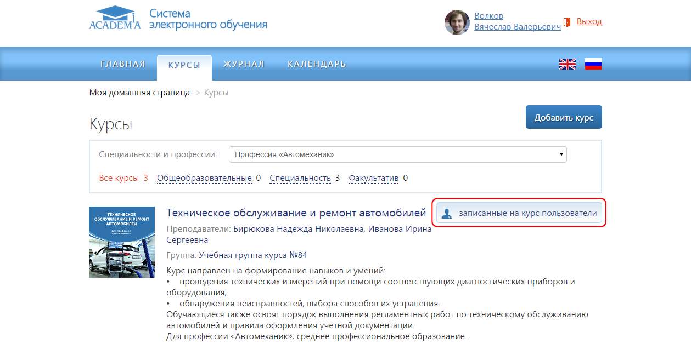Image resolution: width=691 pixels, height=355 pixels.
Task: Click the Выход logout link
Action: tap(589, 21)
